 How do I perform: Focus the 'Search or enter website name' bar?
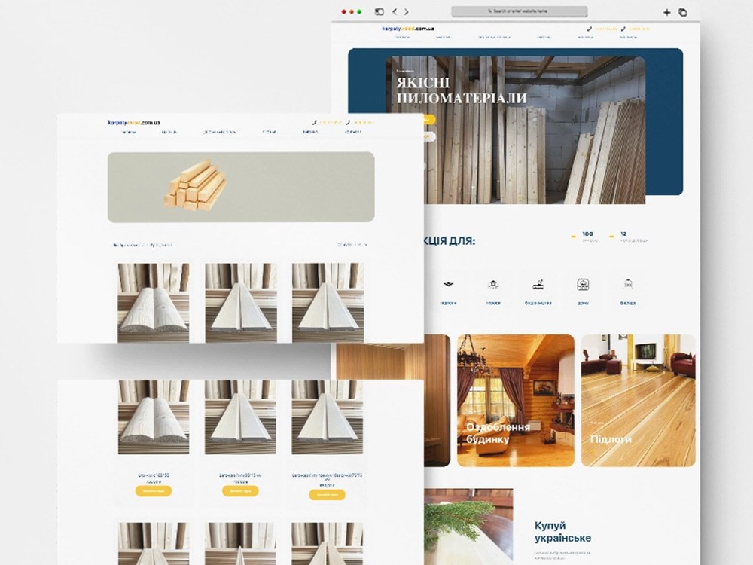(x=519, y=11)
